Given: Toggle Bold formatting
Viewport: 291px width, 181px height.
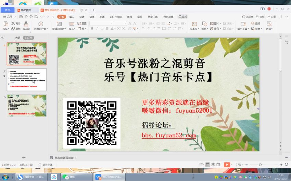Looking at the screenshot, I should click(x=92, y=28).
